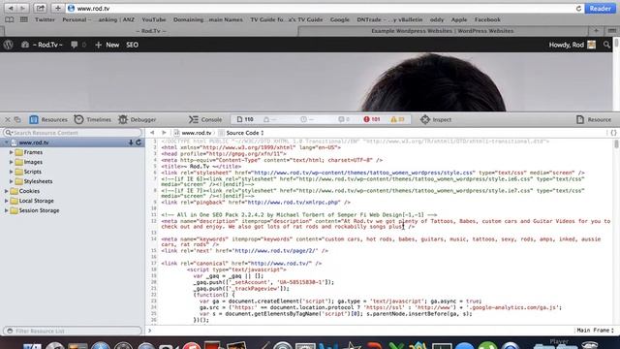620x349 pixels.
Task: Open the Share button in Safari toolbar
Action: click(x=40, y=8)
